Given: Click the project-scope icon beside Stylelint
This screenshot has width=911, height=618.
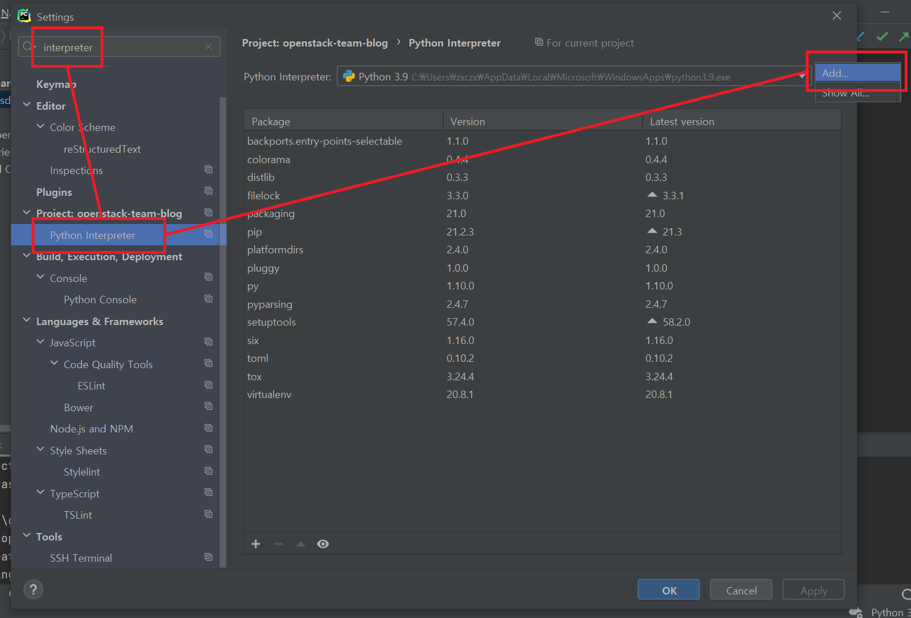Looking at the screenshot, I should (x=209, y=471).
